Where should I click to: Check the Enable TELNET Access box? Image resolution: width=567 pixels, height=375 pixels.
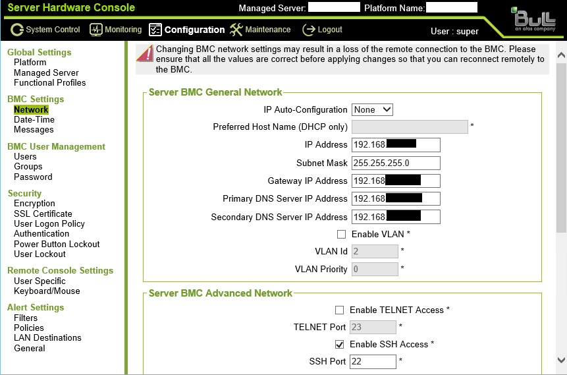coord(339,310)
